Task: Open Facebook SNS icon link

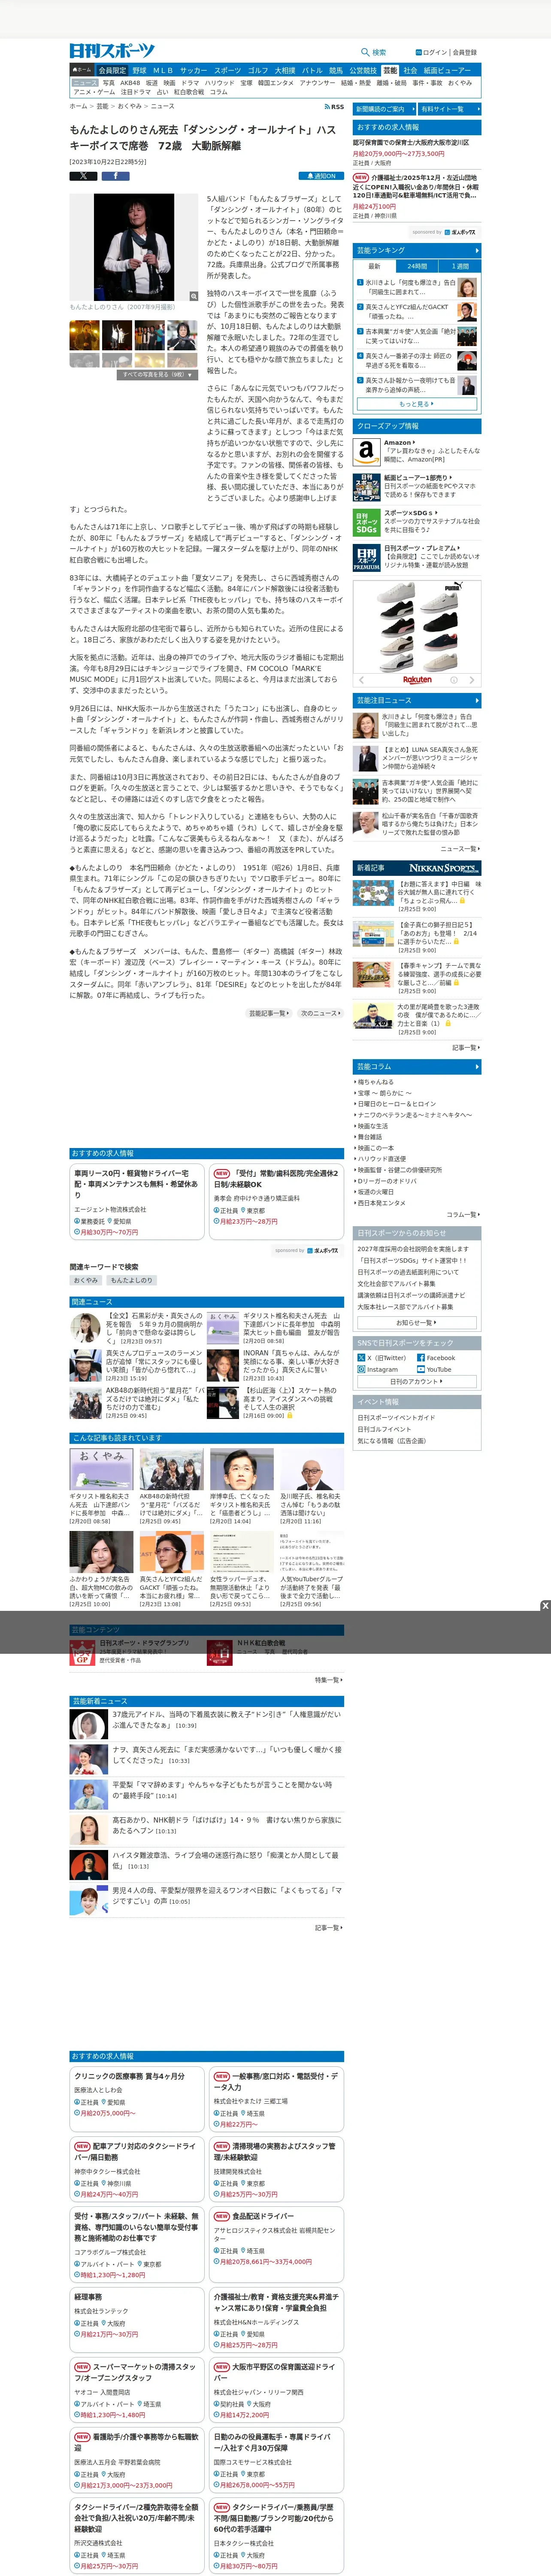Action: pyautogui.click(x=421, y=1358)
